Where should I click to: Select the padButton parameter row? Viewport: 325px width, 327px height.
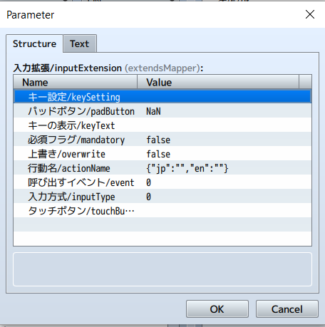click(x=162, y=111)
